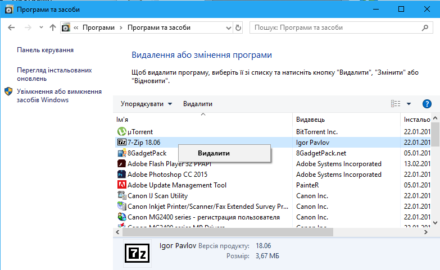Click the publisher cell PainteR

pos(307,185)
